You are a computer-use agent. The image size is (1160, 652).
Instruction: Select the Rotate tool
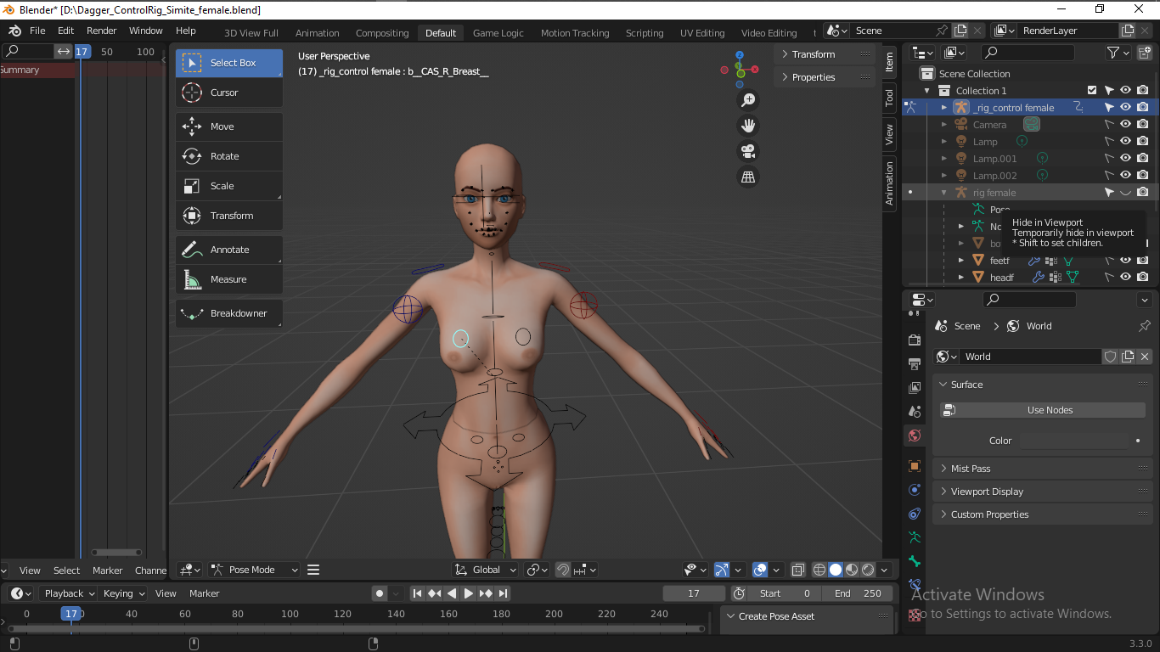pos(228,155)
